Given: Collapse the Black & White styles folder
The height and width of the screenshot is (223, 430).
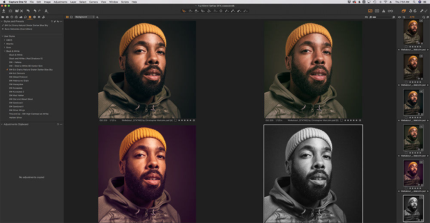Looking at the screenshot, I should 5,51.
